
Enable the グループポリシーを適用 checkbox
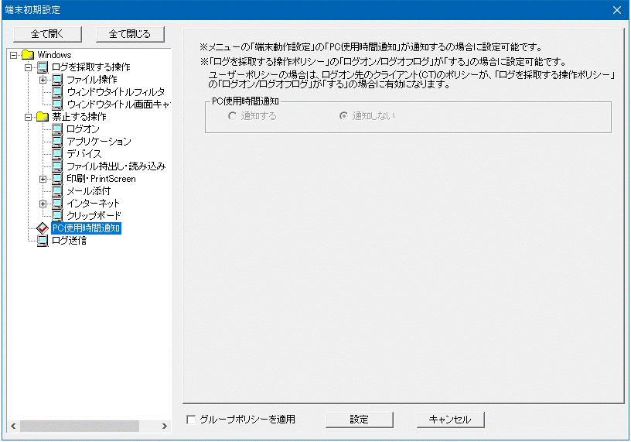point(191,420)
